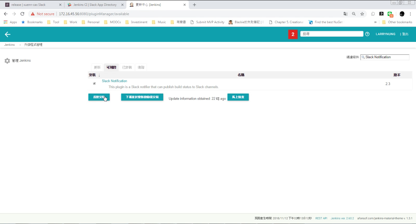Open the Submit MVP Activity bookmark
Image resolution: width=416 pixels, height=224 pixels.
[207, 22]
